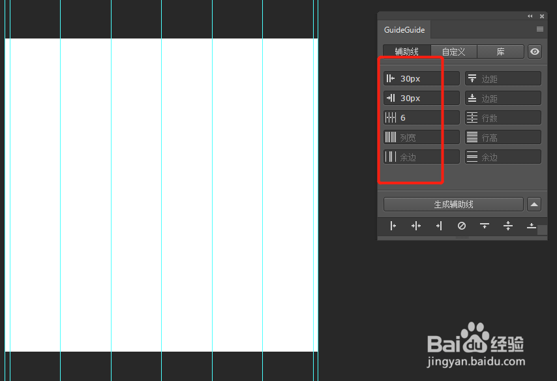The image size is (557, 381).
Task: Click the right margin icon
Action: click(x=391, y=98)
